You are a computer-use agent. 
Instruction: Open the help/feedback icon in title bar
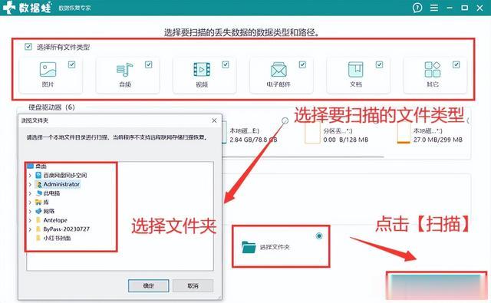pos(417,8)
